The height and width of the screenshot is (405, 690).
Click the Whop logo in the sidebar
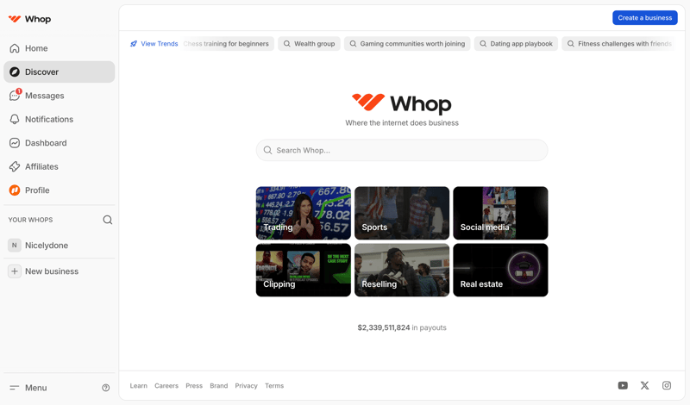tap(29, 19)
